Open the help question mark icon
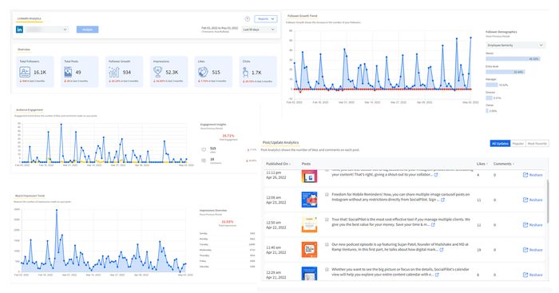The height and width of the screenshot is (293, 559). [248, 19]
